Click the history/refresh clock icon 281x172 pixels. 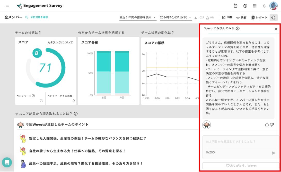(x=235, y=6)
